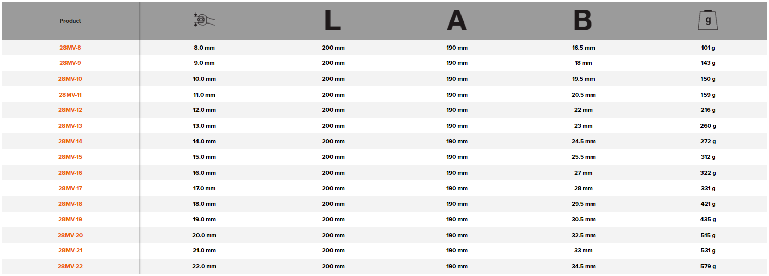Viewport: 769px width, 276px height.
Task: Click the L length column header
Action: pyautogui.click(x=333, y=20)
